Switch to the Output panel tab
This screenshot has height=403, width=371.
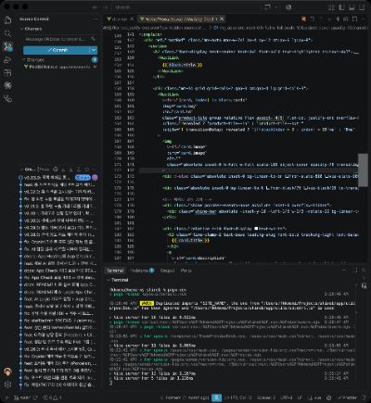click(x=168, y=271)
